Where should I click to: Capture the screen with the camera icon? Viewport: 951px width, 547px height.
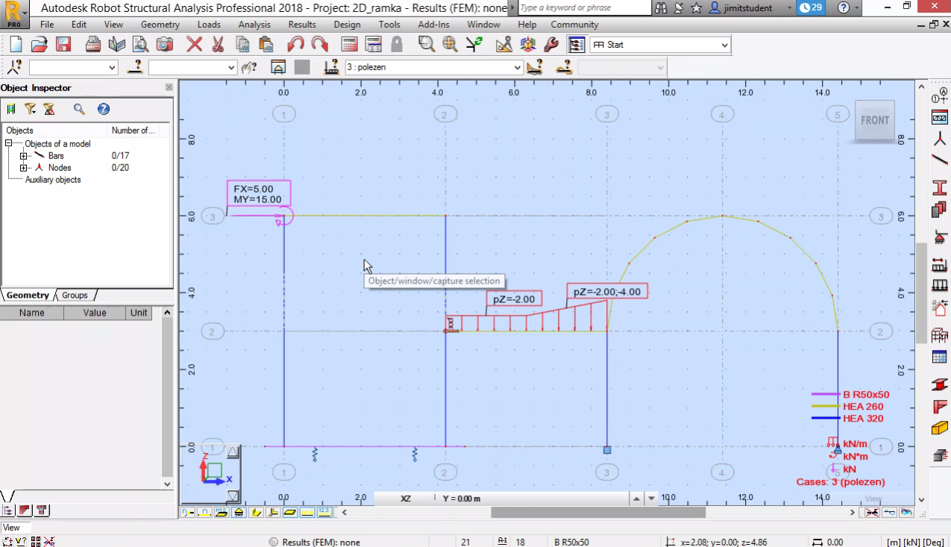(x=165, y=44)
